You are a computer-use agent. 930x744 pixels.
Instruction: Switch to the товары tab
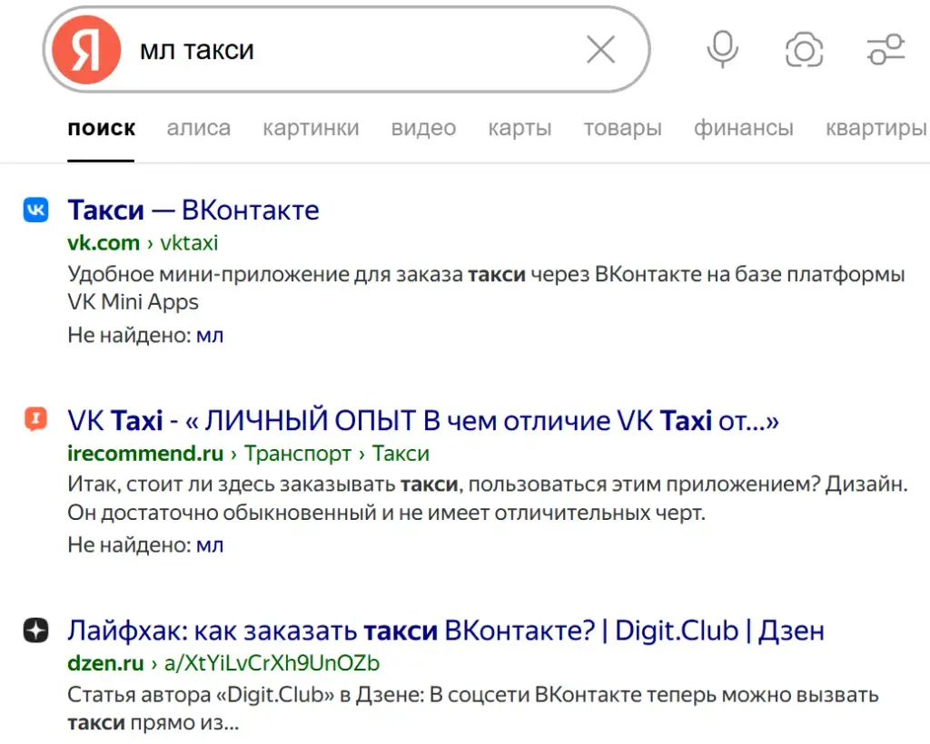pos(623,128)
